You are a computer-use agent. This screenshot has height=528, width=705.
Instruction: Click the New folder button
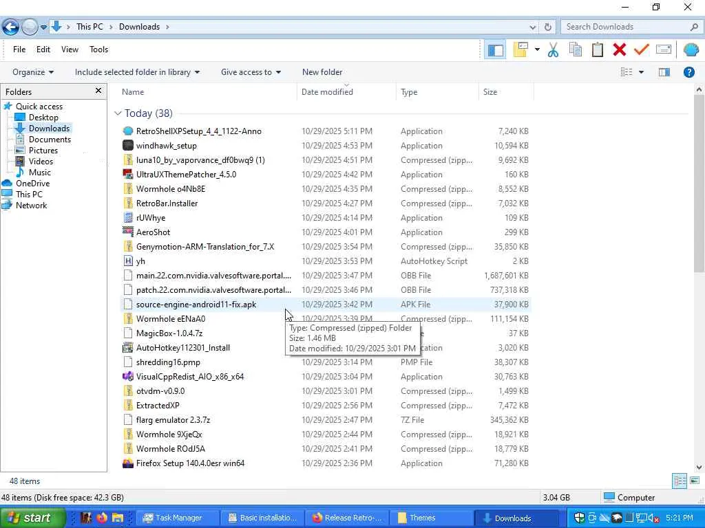tap(322, 72)
